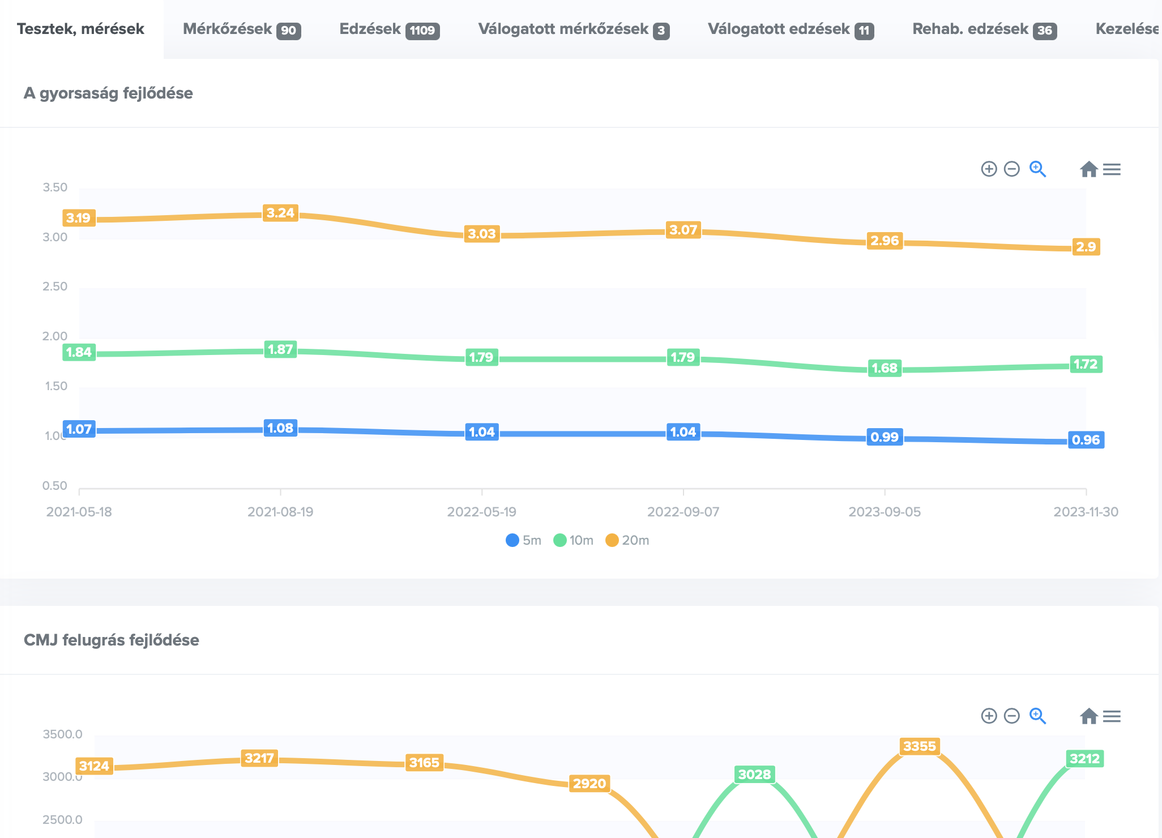Click zoom in on speed chart
Image resolution: width=1162 pixels, height=838 pixels.
click(989, 169)
